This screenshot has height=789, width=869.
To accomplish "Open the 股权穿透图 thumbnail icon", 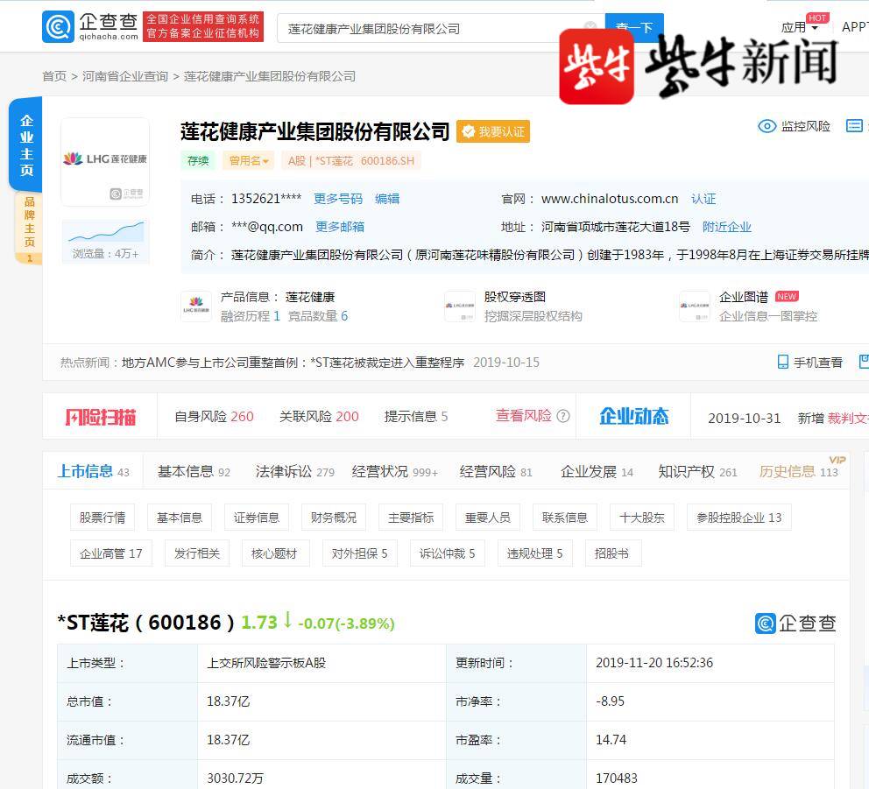I will (x=459, y=306).
